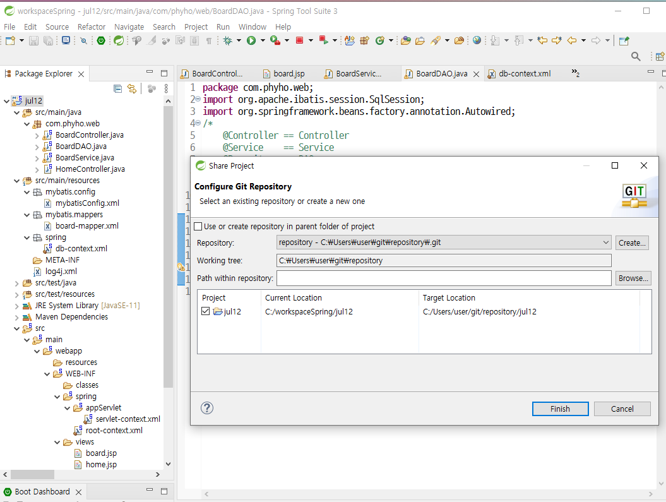The image size is (666, 502).
Task: Uncheck the jul12 project checkbox
Action: pos(206,311)
